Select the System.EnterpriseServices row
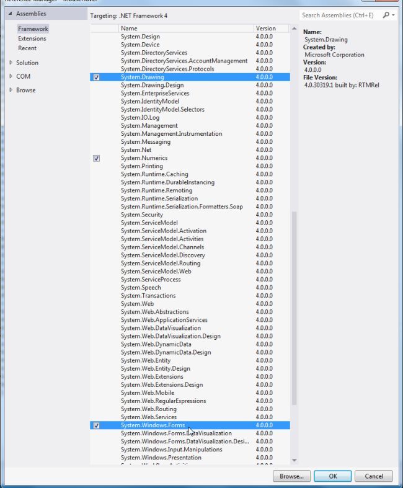403x488 pixels. tap(190, 93)
